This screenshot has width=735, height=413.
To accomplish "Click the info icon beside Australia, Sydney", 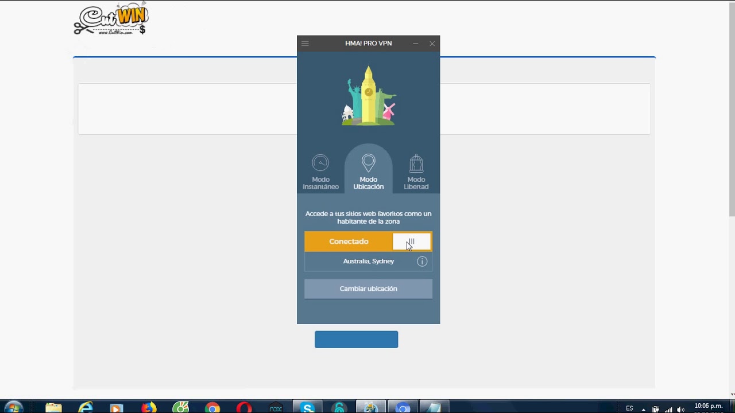I will pos(422,262).
